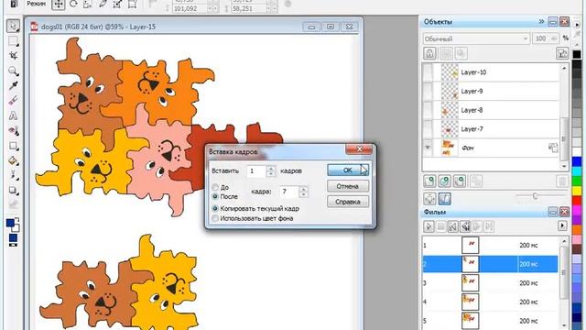Toggle visibility of Layer-10
The height and width of the screenshot is (330, 586).
tap(428, 72)
